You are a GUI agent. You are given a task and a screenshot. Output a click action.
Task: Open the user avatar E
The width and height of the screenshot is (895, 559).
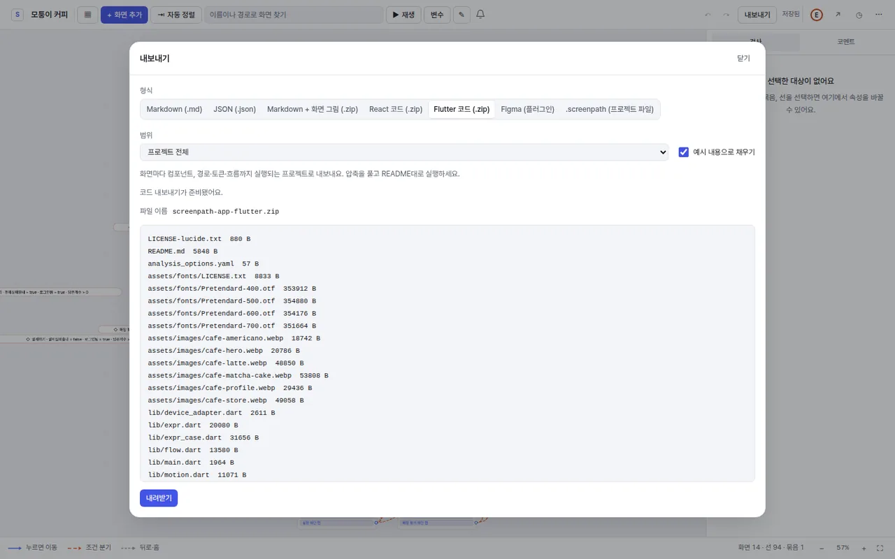817,15
